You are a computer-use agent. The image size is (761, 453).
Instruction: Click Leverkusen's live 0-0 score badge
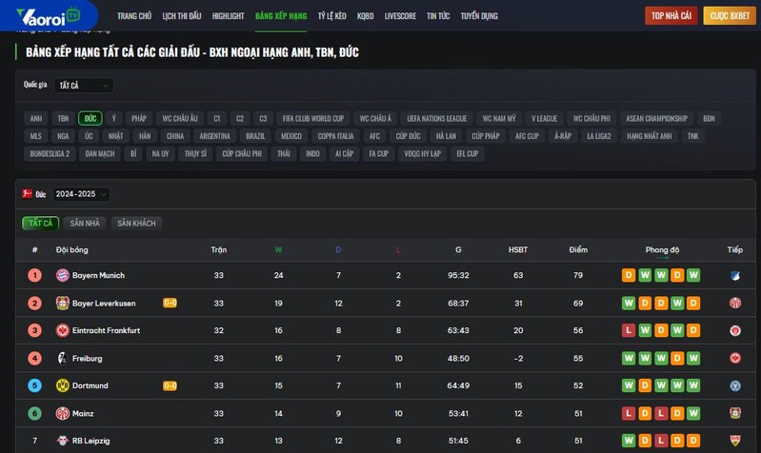(x=170, y=304)
